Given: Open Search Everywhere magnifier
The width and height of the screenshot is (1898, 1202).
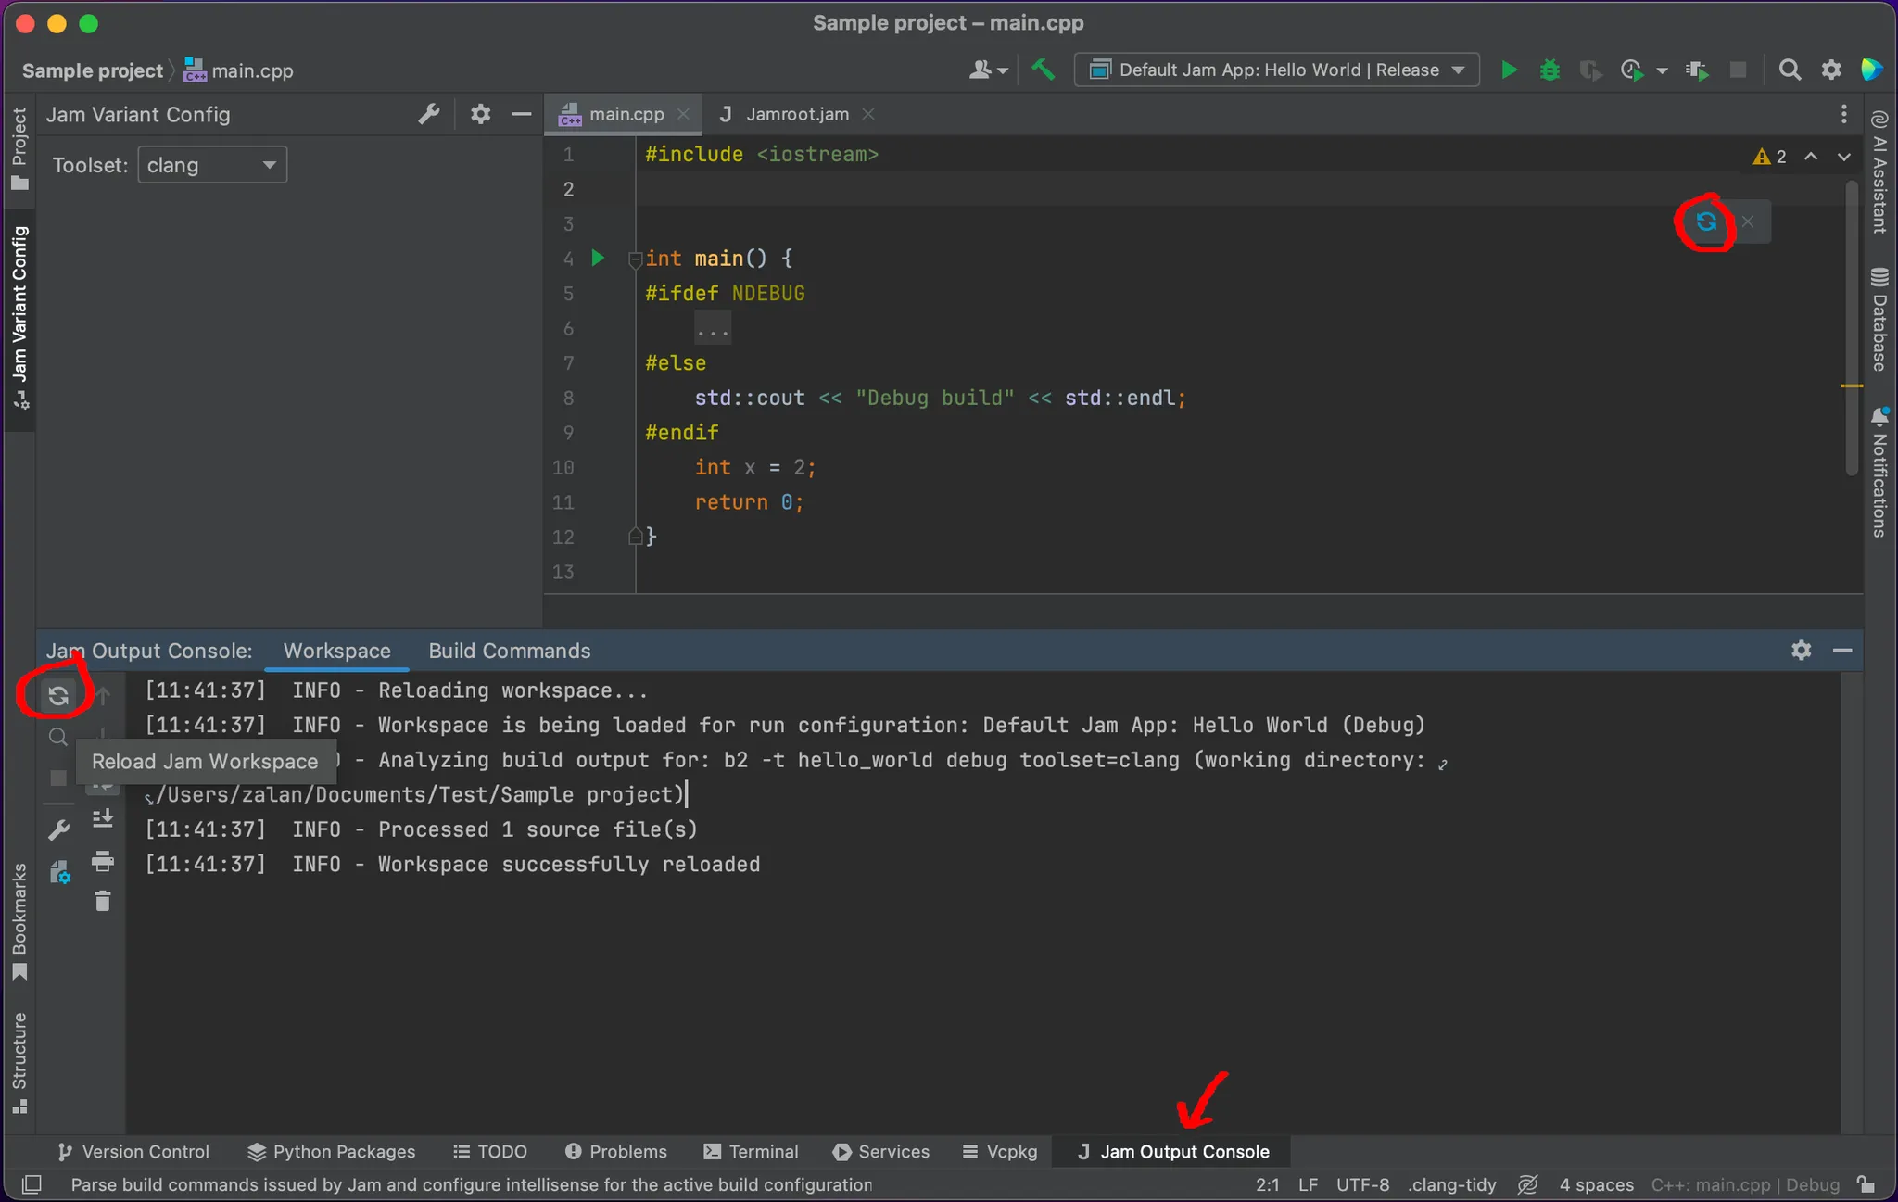Looking at the screenshot, I should pyautogui.click(x=1790, y=70).
